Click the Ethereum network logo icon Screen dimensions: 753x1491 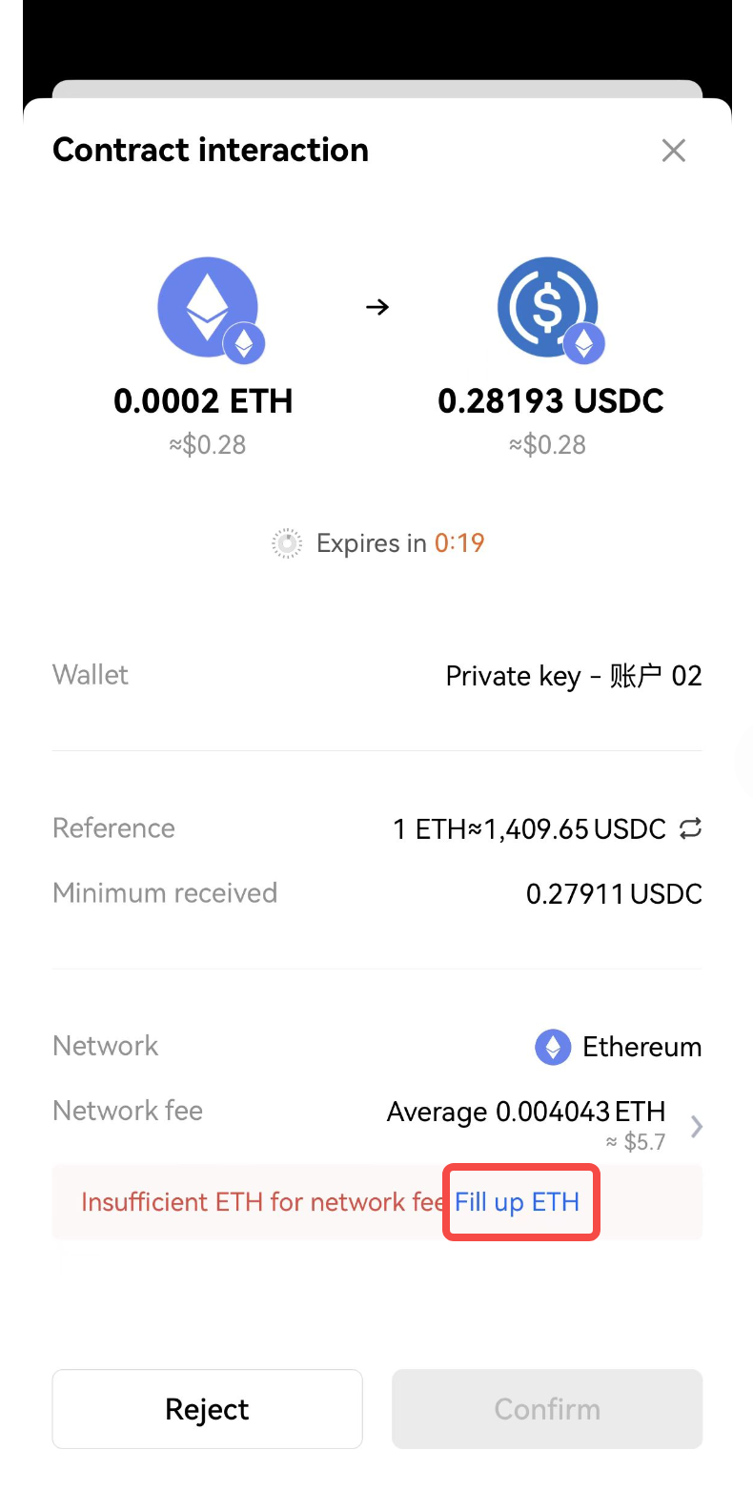tap(553, 1047)
